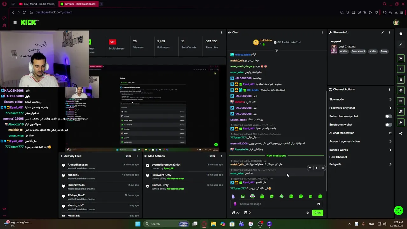
Task: Toggle the stream preview widget icon
Action: point(401,58)
